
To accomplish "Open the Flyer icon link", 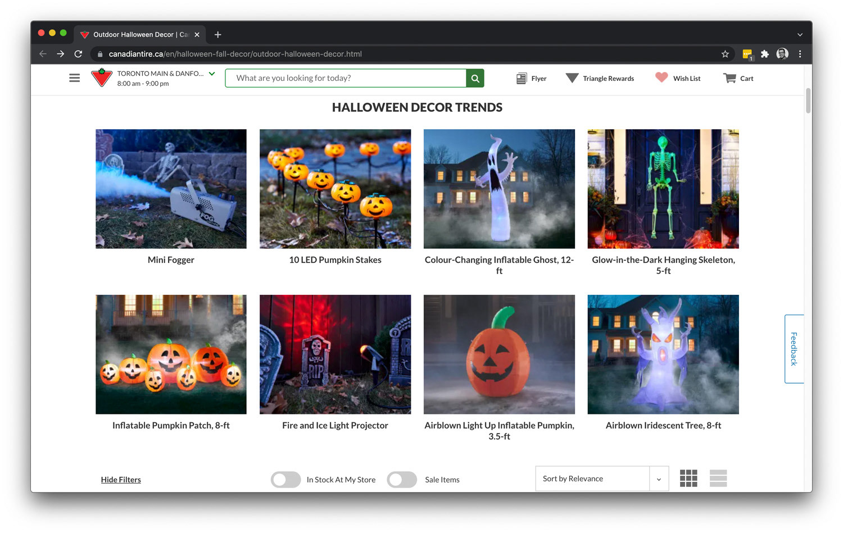I will pyautogui.click(x=531, y=79).
